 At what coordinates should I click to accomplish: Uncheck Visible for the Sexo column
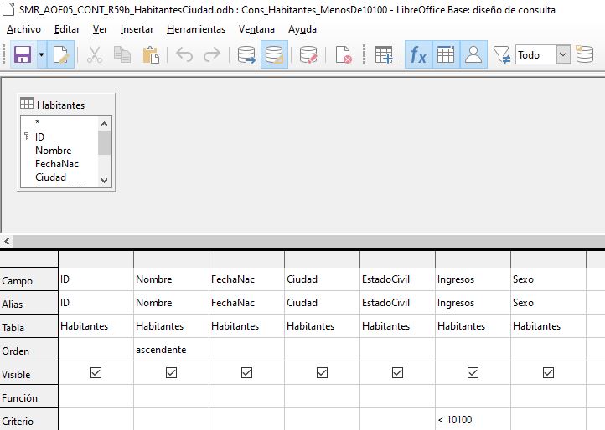(x=548, y=372)
